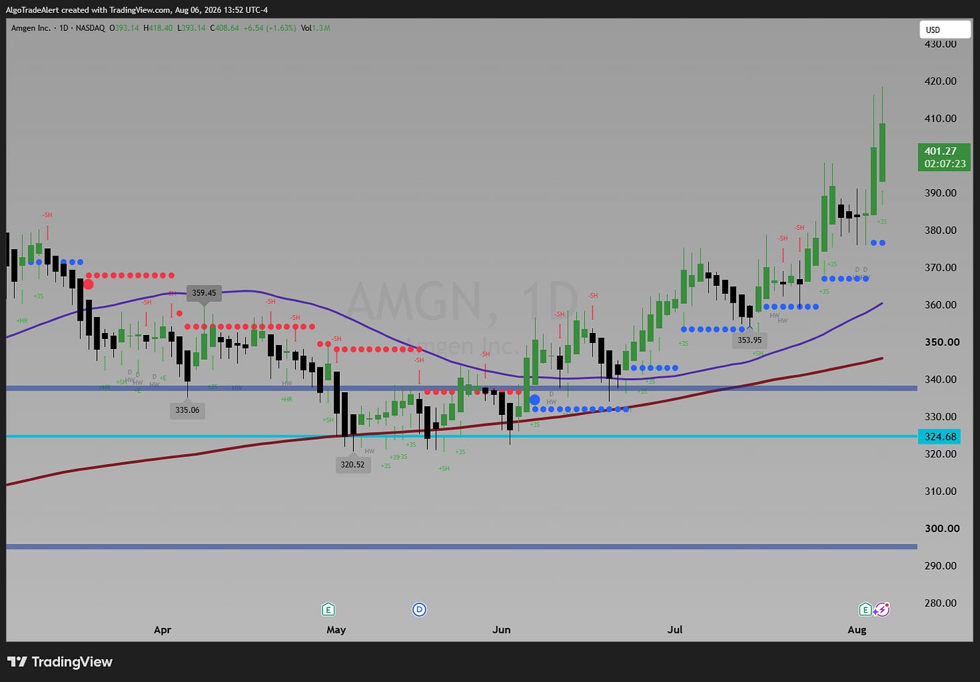Click the open value O393.14

(x=125, y=28)
